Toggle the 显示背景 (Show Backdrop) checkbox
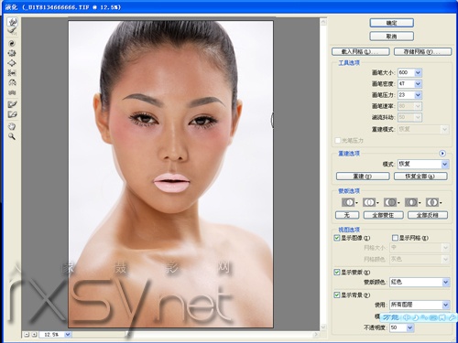The width and height of the screenshot is (458, 343). point(337,295)
